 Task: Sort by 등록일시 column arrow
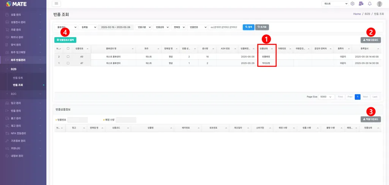(378, 49)
